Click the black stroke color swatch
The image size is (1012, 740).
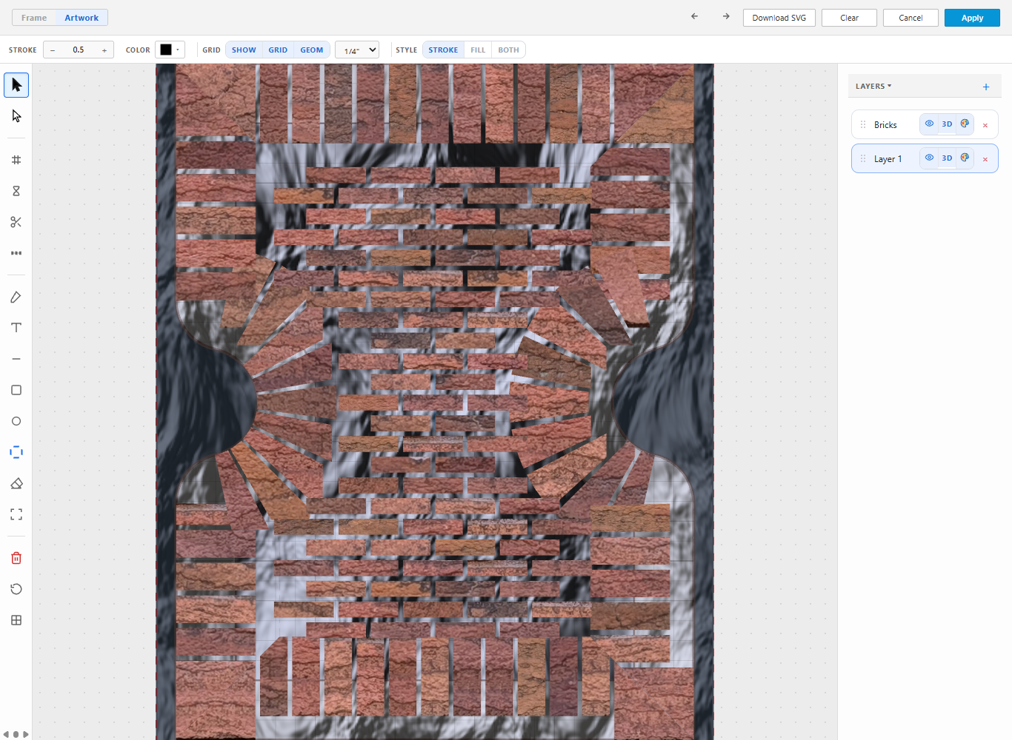[x=166, y=50]
